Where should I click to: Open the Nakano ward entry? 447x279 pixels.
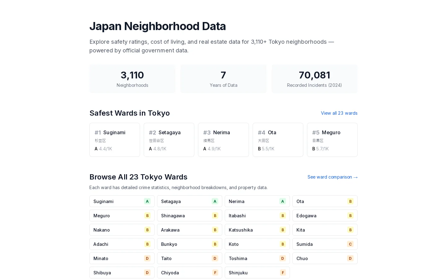click(x=122, y=230)
